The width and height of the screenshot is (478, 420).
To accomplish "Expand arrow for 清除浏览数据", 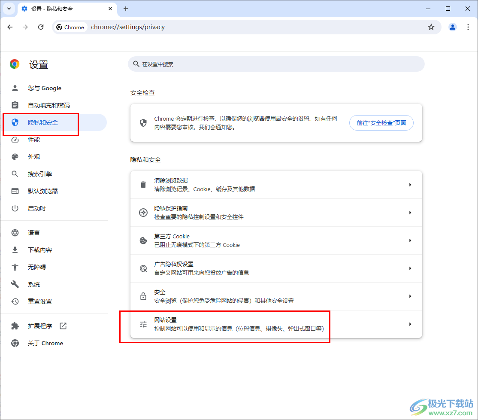I will coord(410,185).
